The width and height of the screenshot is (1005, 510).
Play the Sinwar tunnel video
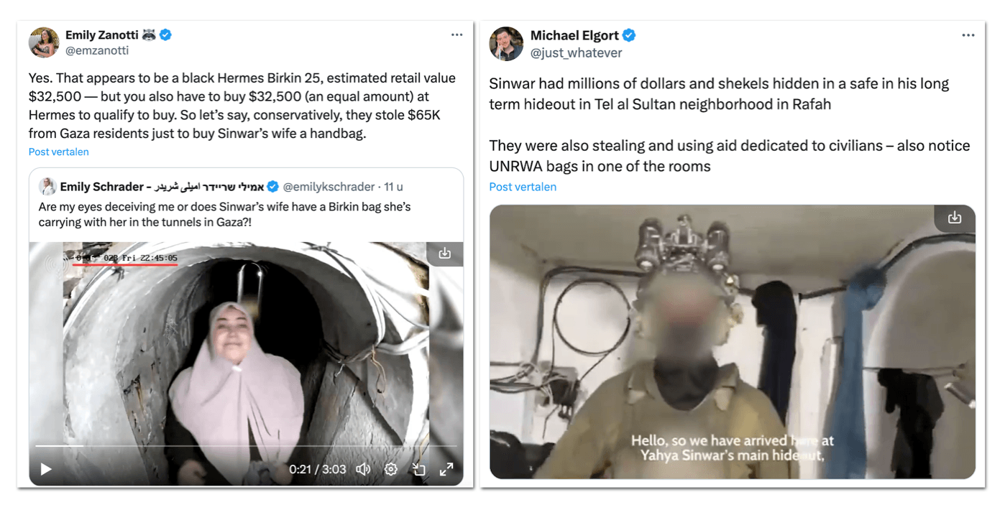tap(46, 469)
